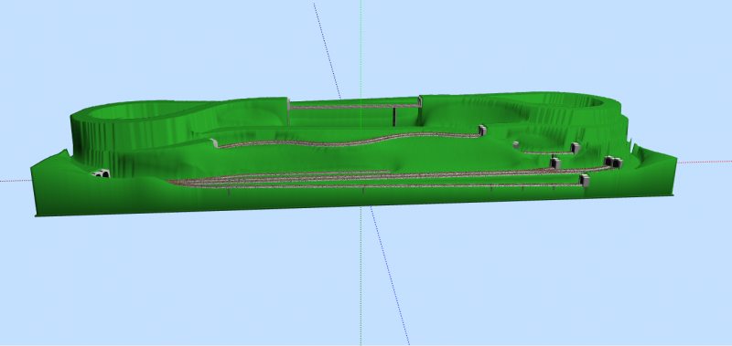The width and height of the screenshot is (732, 346).
Task: Select the long winding upper track
Action: (x=348, y=141)
